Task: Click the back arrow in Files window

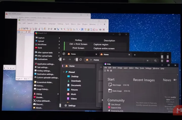Action: point(64,59)
